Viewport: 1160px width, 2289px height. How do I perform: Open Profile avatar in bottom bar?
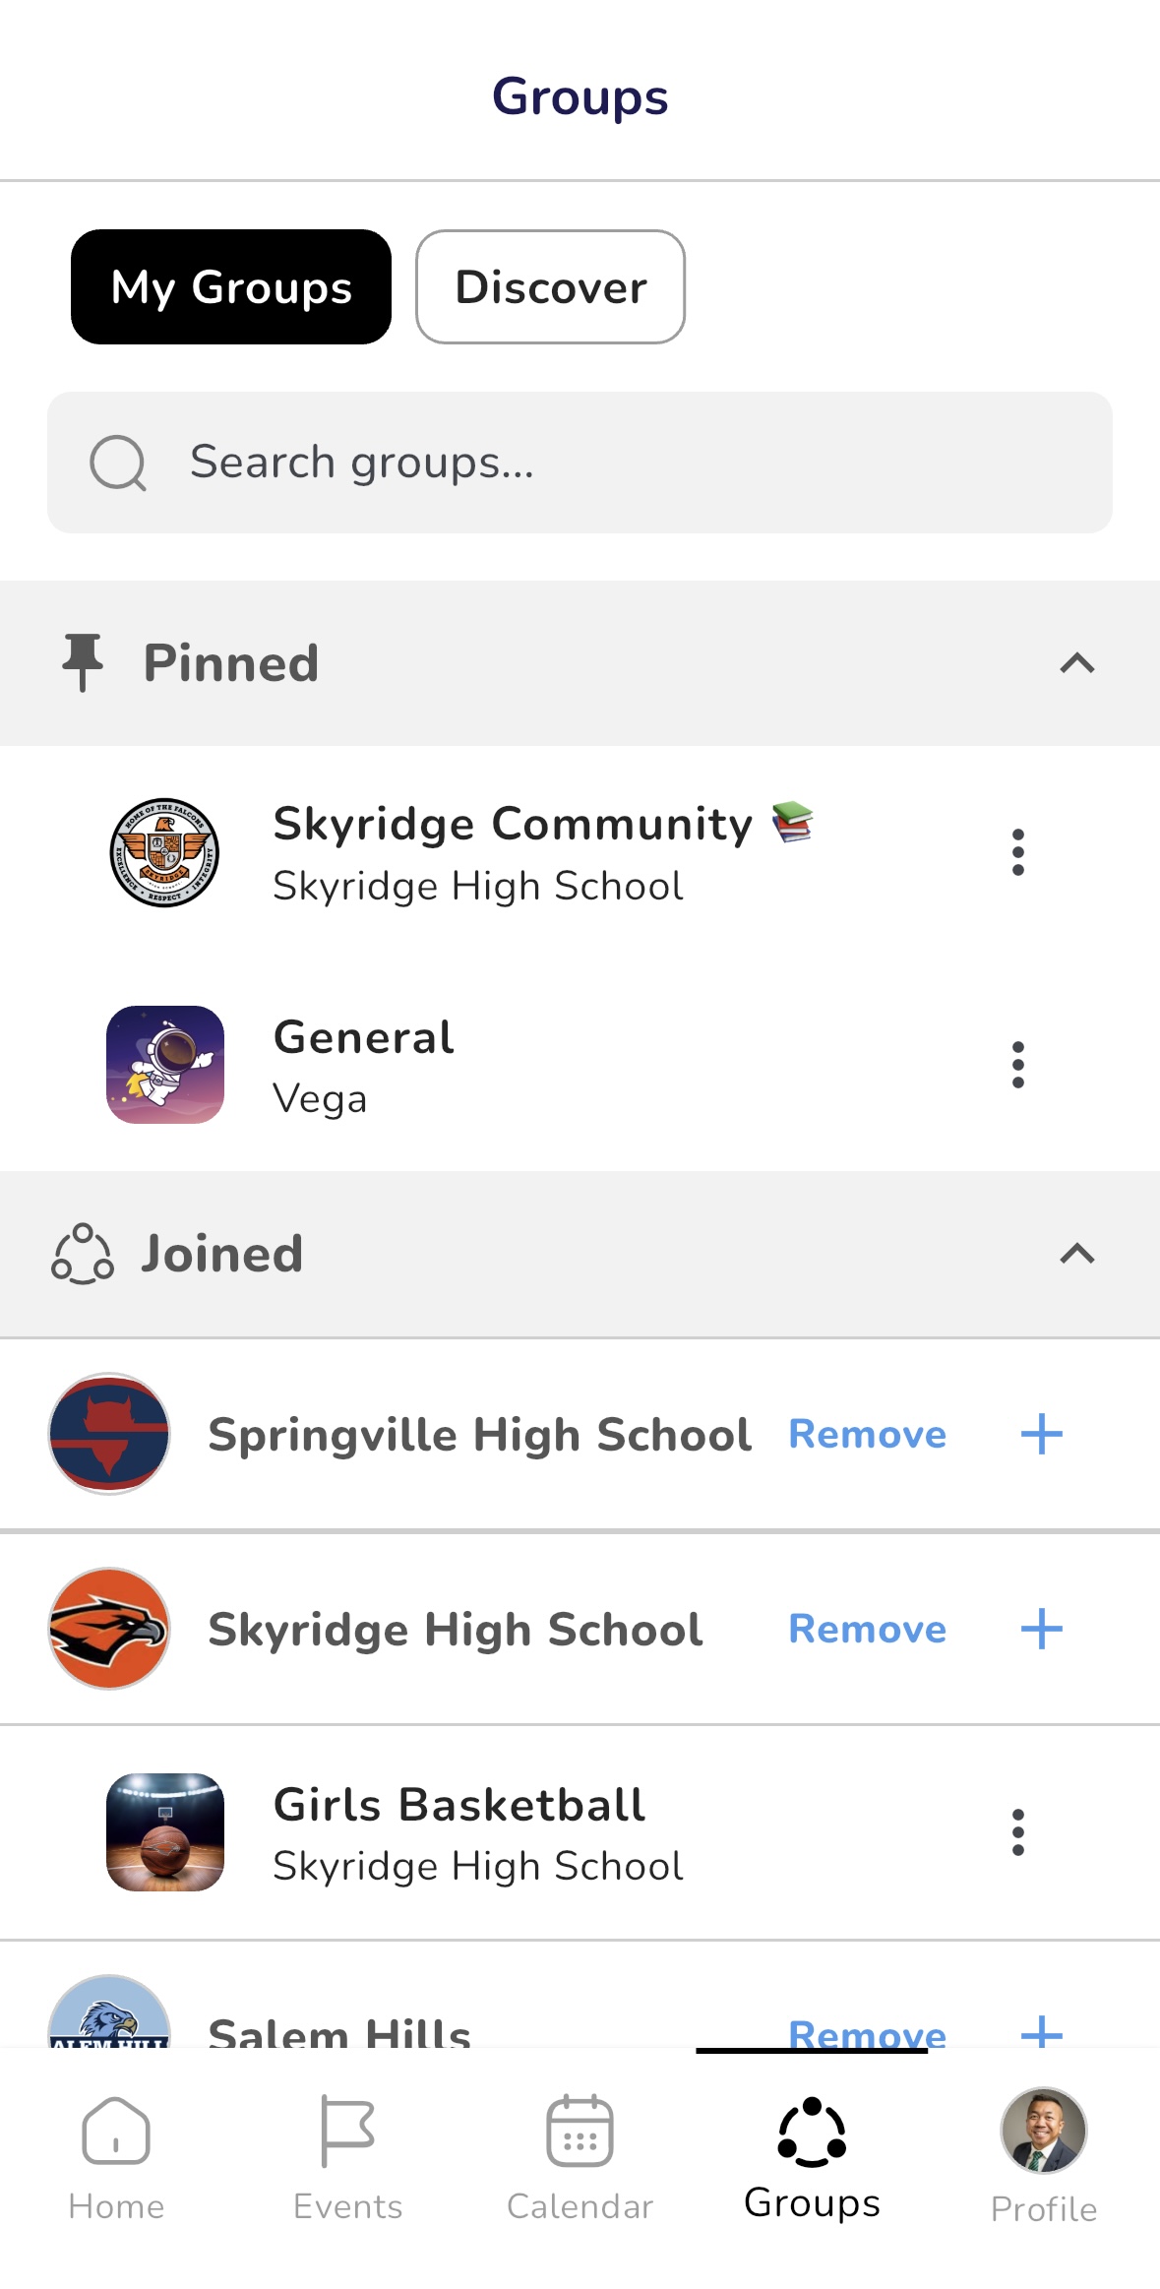click(x=1043, y=2131)
